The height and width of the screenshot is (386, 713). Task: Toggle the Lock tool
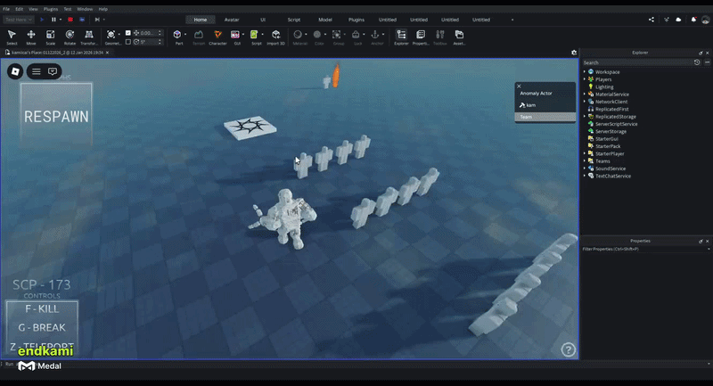click(356, 37)
